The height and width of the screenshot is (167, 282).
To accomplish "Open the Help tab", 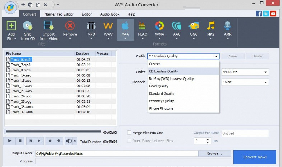I will coord(131,14).
